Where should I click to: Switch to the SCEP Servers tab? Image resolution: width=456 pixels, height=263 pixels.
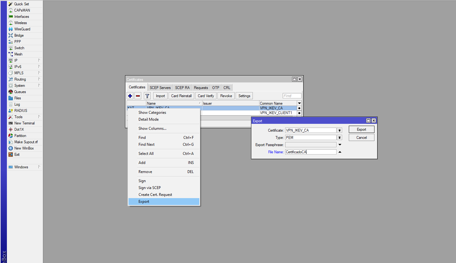coord(160,88)
